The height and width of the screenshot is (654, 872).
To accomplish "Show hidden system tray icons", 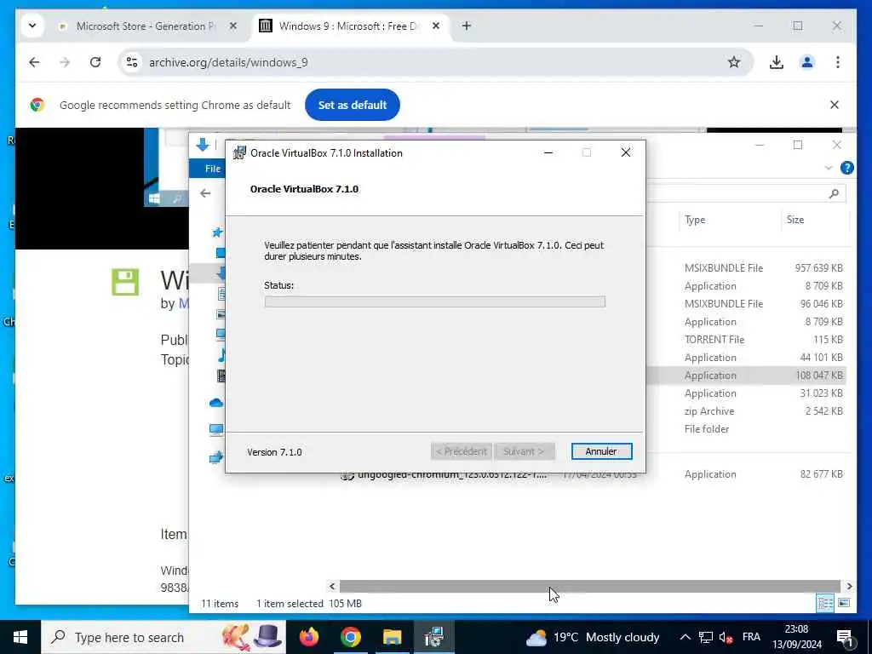I will coord(686,637).
